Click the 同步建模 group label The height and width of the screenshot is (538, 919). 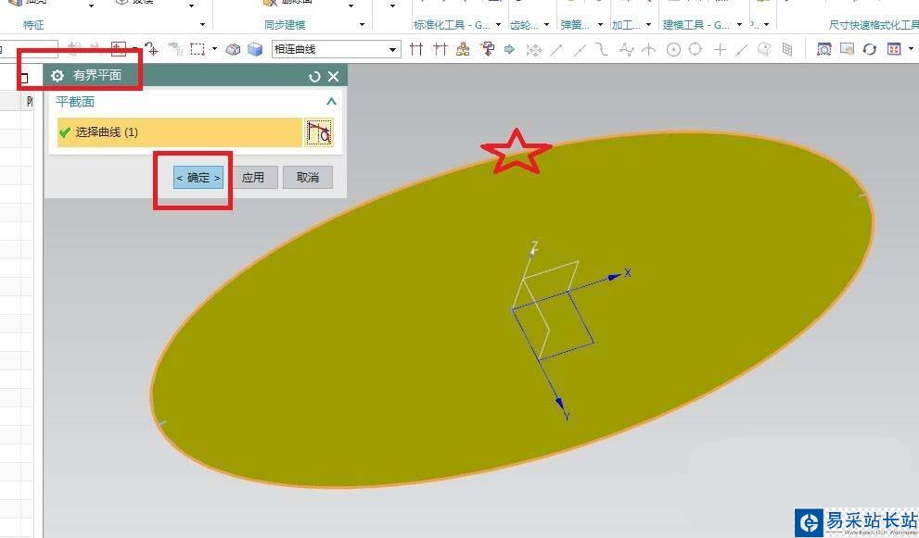coord(285,25)
